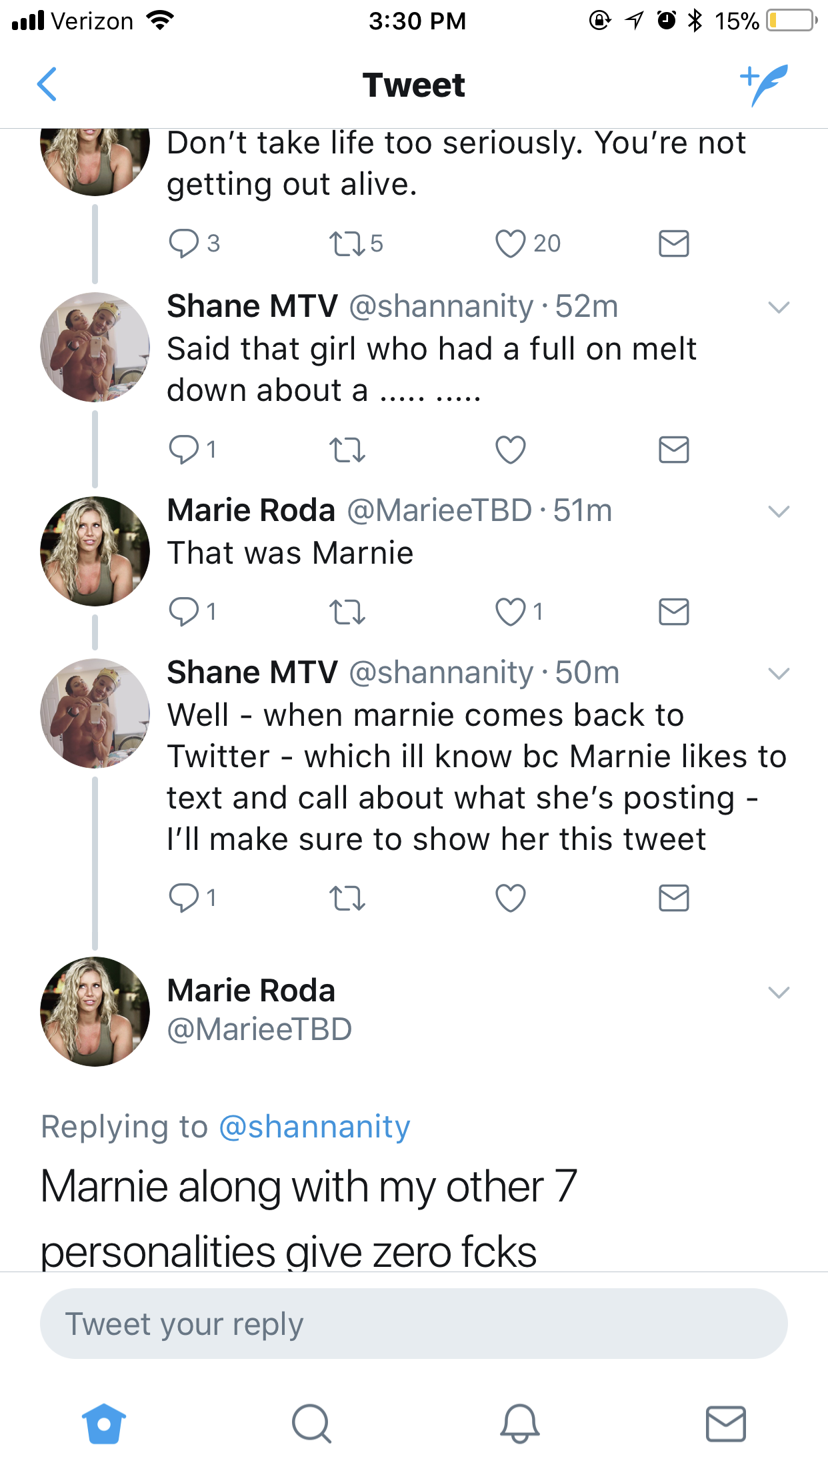Tap the compose new tweet feather icon

pos(764,85)
